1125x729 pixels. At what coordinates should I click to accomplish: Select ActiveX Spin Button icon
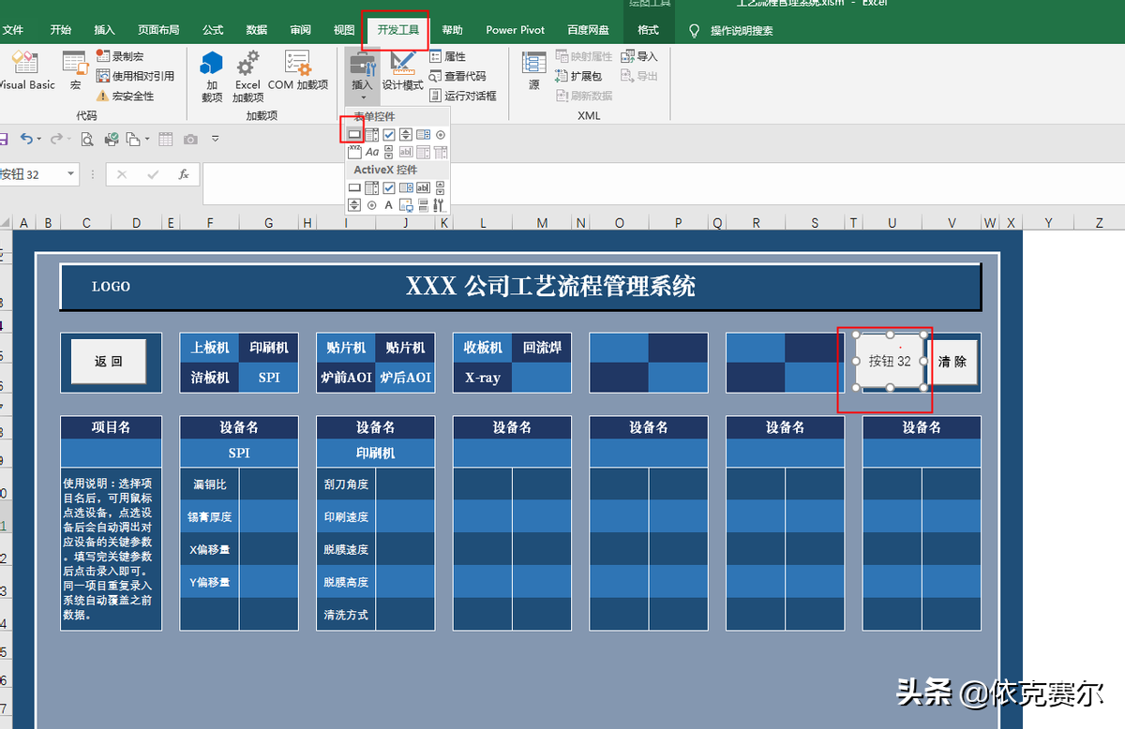354,204
